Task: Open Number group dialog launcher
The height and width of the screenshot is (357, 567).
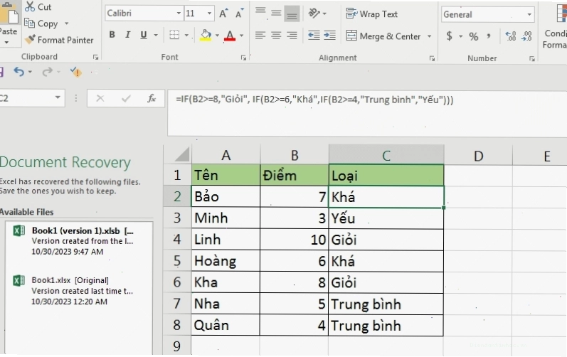Action: pyautogui.click(x=532, y=58)
